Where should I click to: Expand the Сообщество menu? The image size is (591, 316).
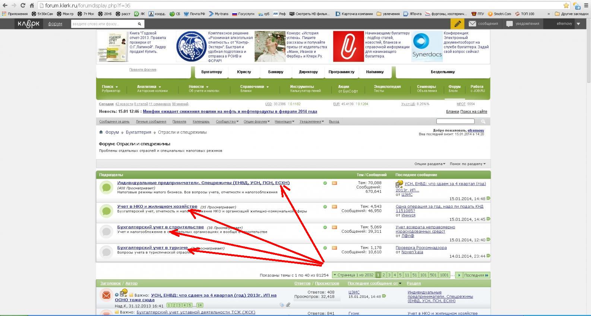point(227,122)
